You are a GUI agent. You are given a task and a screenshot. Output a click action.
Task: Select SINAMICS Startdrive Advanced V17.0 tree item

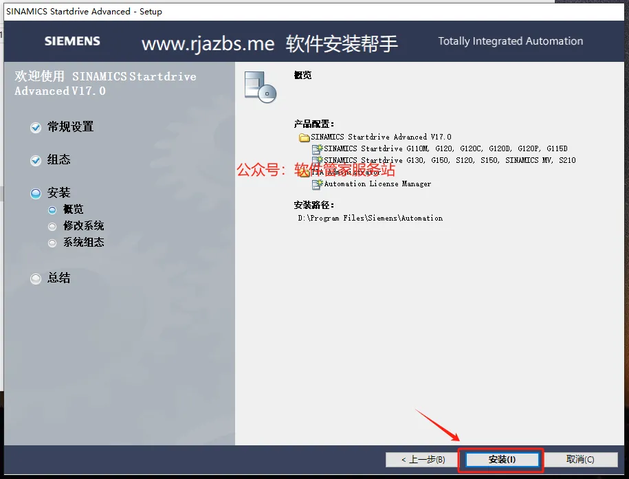[x=381, y=137]
